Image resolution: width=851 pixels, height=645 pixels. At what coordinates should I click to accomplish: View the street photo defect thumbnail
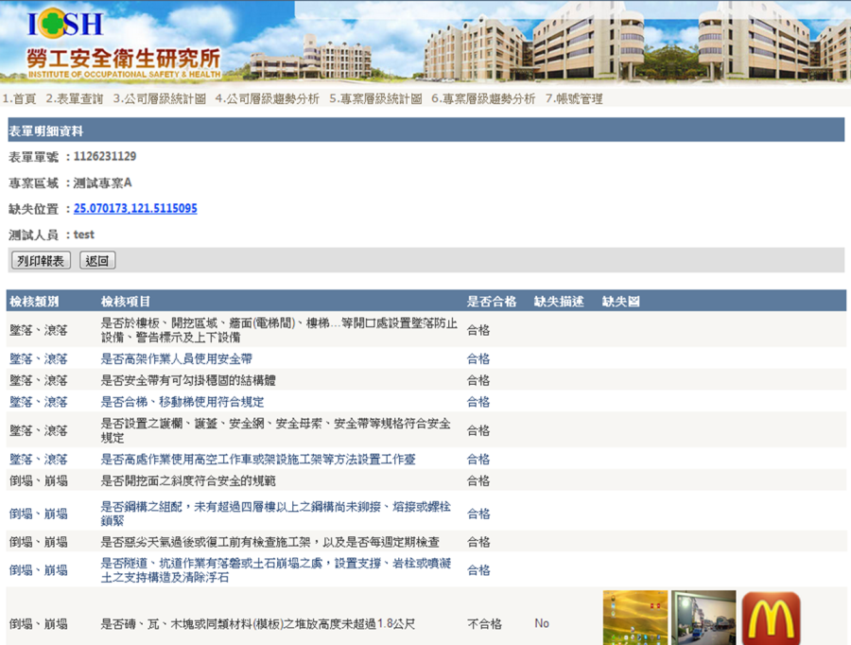tap(703, 618)
